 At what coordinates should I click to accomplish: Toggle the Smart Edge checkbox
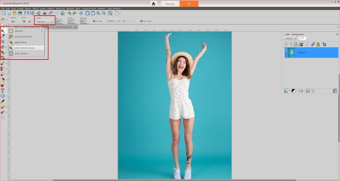pyautogui.click(x=142, y=21)
